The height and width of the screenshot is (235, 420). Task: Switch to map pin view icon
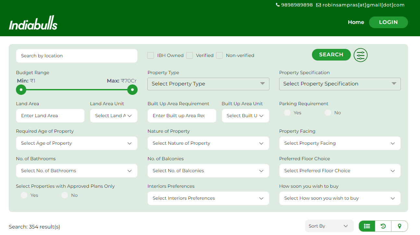[400, 226]
